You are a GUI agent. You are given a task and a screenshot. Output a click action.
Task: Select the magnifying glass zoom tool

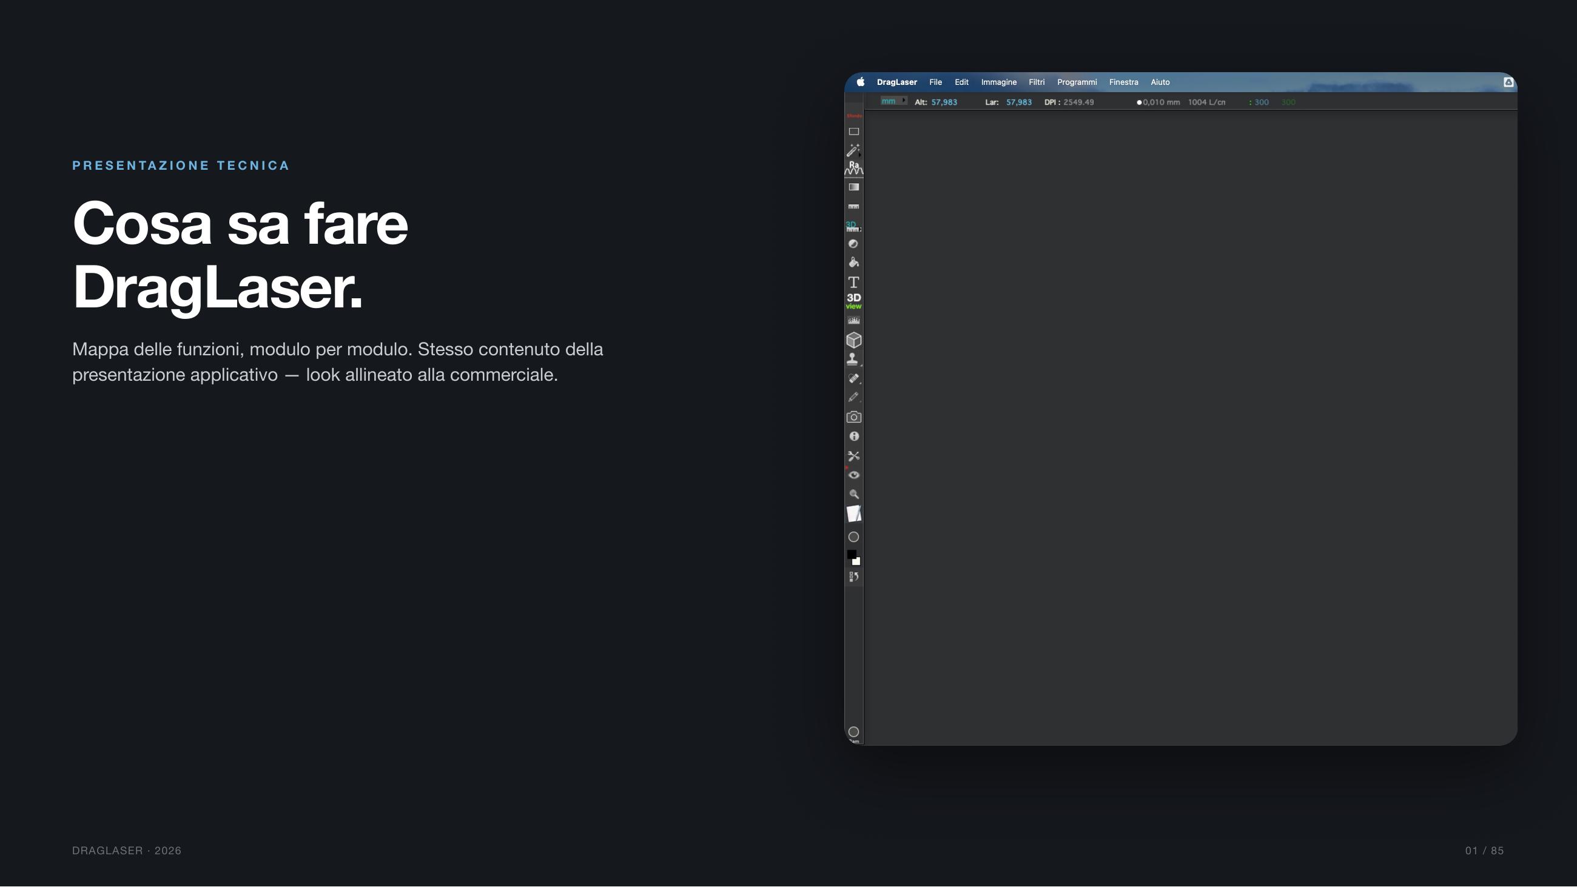tap(854, 494)
